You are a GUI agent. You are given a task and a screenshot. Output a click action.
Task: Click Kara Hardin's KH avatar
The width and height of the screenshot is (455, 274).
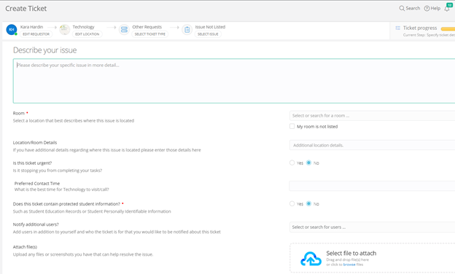click(x=12, y=30)
